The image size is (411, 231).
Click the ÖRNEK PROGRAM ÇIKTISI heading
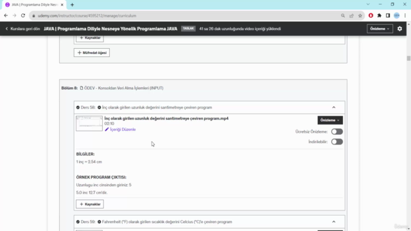click(x=101, y=177)
